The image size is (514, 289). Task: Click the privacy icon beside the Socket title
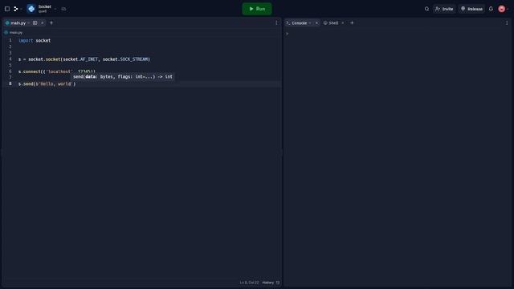coord(63,9)
